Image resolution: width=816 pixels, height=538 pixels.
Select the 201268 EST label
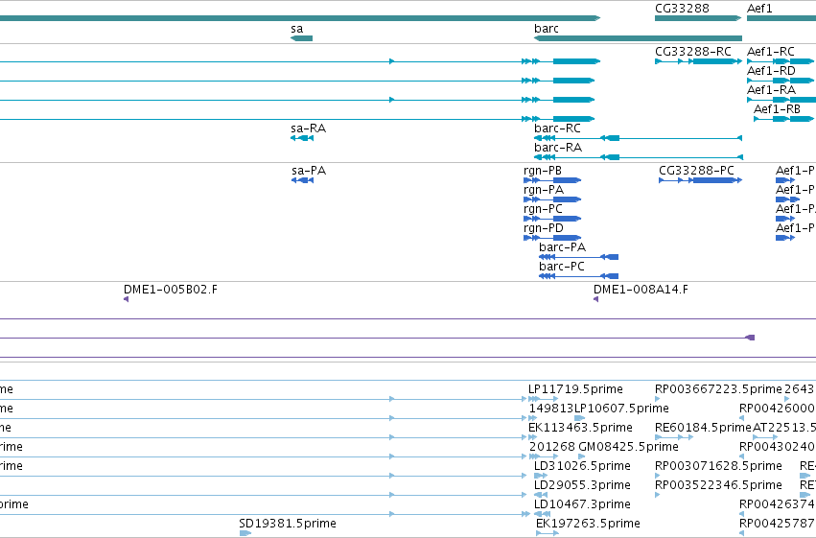coord(552,447)
